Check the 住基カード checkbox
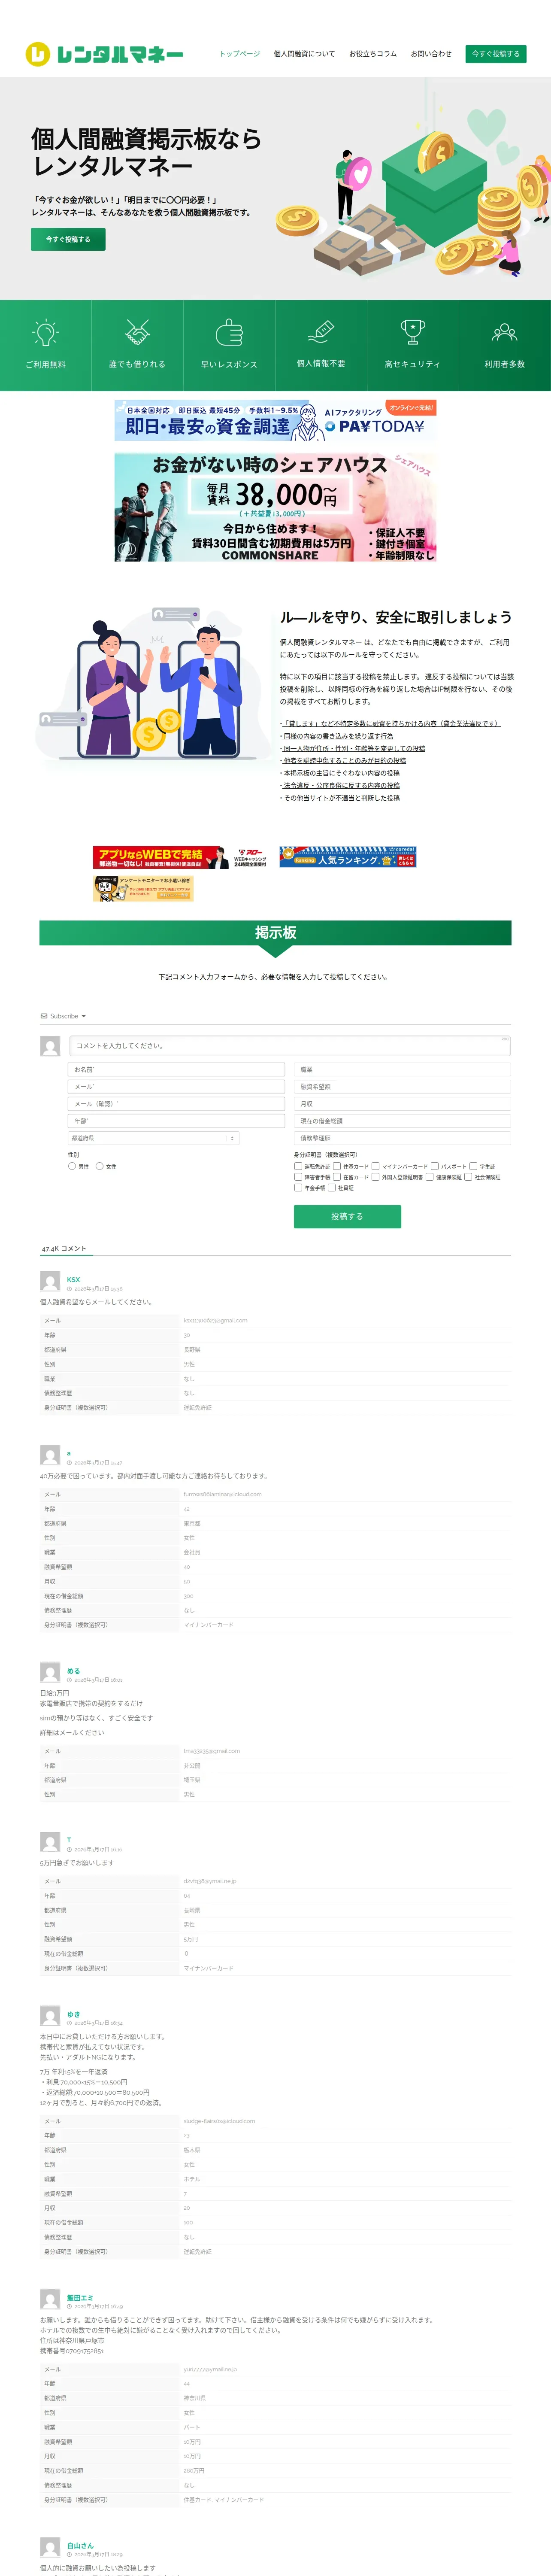 pos(337,1166)
